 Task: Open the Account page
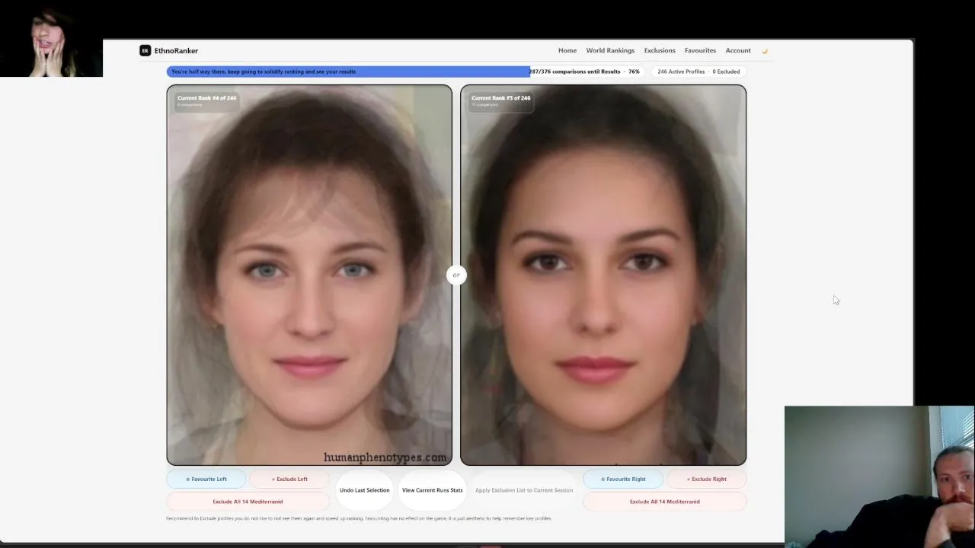click(738, 50)
